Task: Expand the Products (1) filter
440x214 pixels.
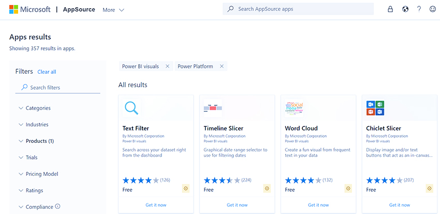Action: tap(36, 141)
